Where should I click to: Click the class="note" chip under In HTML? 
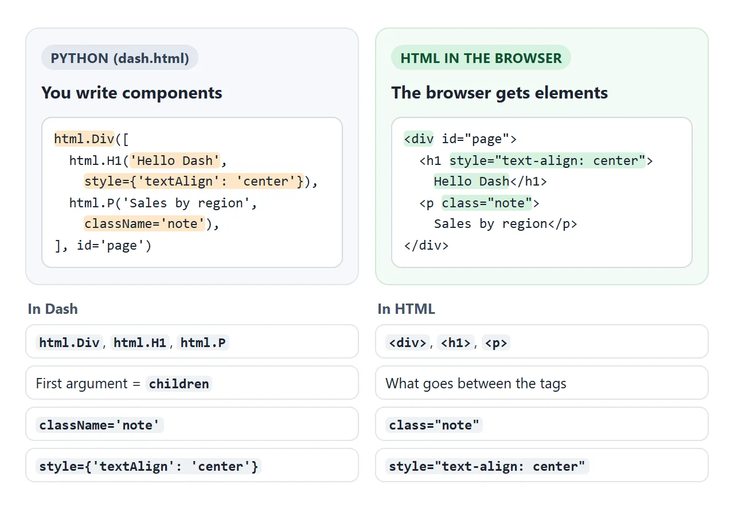coord(434,425)
